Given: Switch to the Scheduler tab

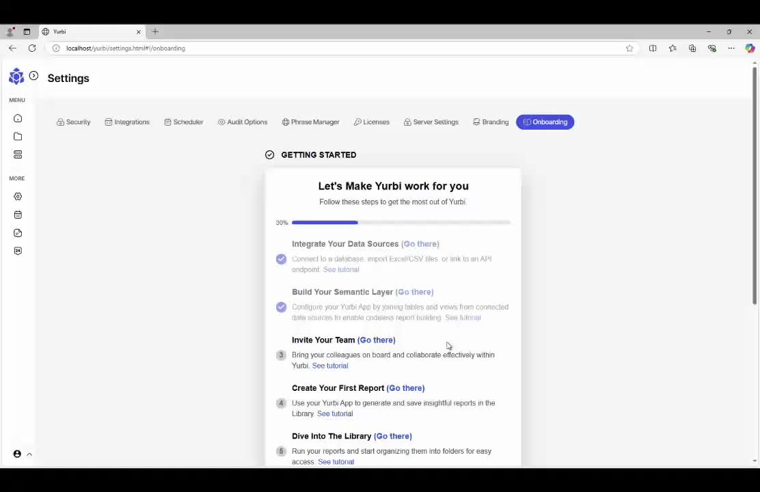Looking at the screenshot, I should pyautogui.click(x=184, y=122).
